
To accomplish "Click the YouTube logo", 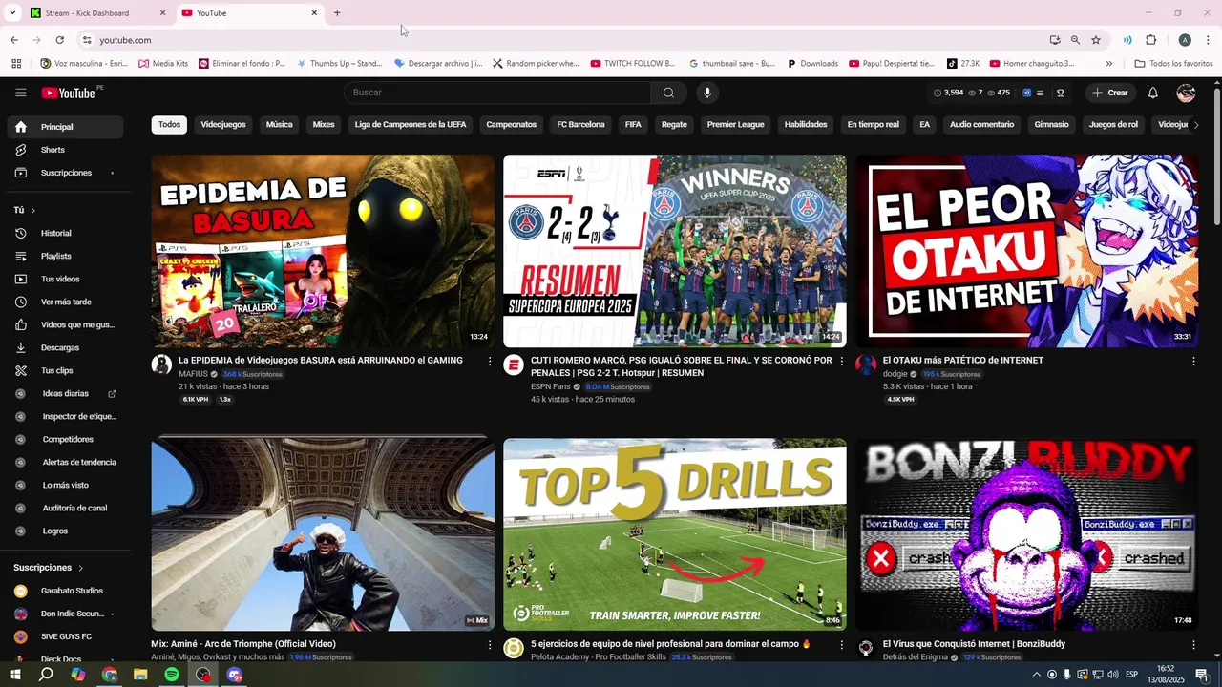I will tap(69, 93).
